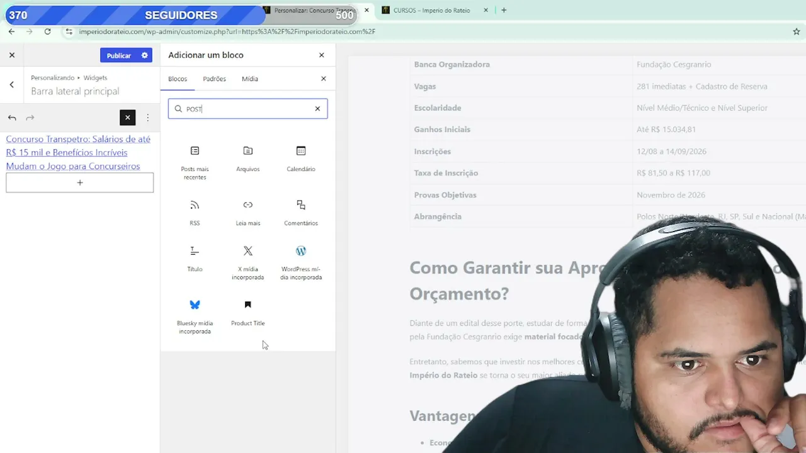Screen dimensions: 806x453
Task: Click the plus button to add block
Action: coord(80,182)
